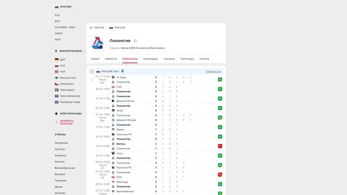Open the Таблица Live link
Image resolution: width=347 pixels, height=195 pixels.
(214, 71)
